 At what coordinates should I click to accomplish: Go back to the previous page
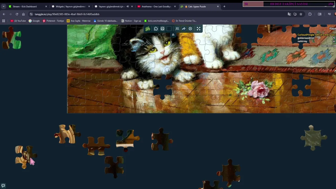4,14
